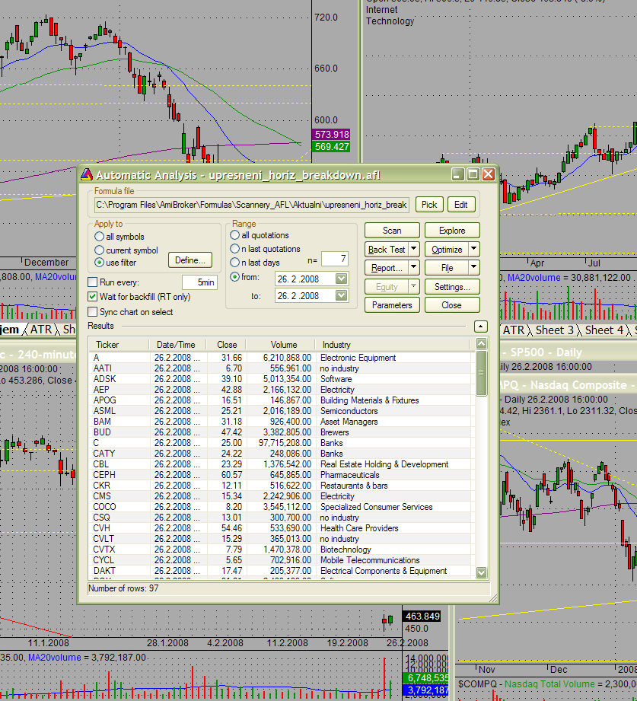Open the from date picker dropdown
Image resolution: width=637 pixels, height=701 pixels.
coord(341,279)
